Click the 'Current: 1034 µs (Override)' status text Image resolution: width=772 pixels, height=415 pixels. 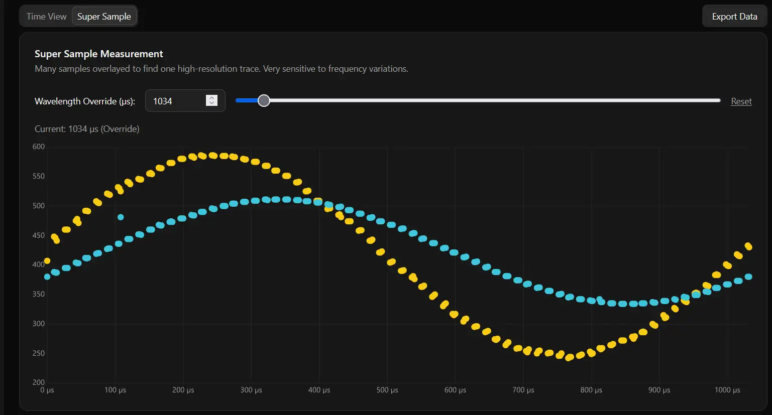87,129
